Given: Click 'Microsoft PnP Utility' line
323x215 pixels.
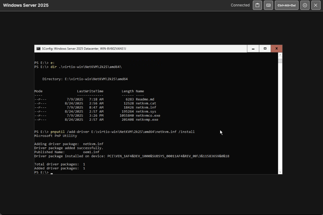Looking at the screenshot, I should pyautogui.click(x=55, y=136).
